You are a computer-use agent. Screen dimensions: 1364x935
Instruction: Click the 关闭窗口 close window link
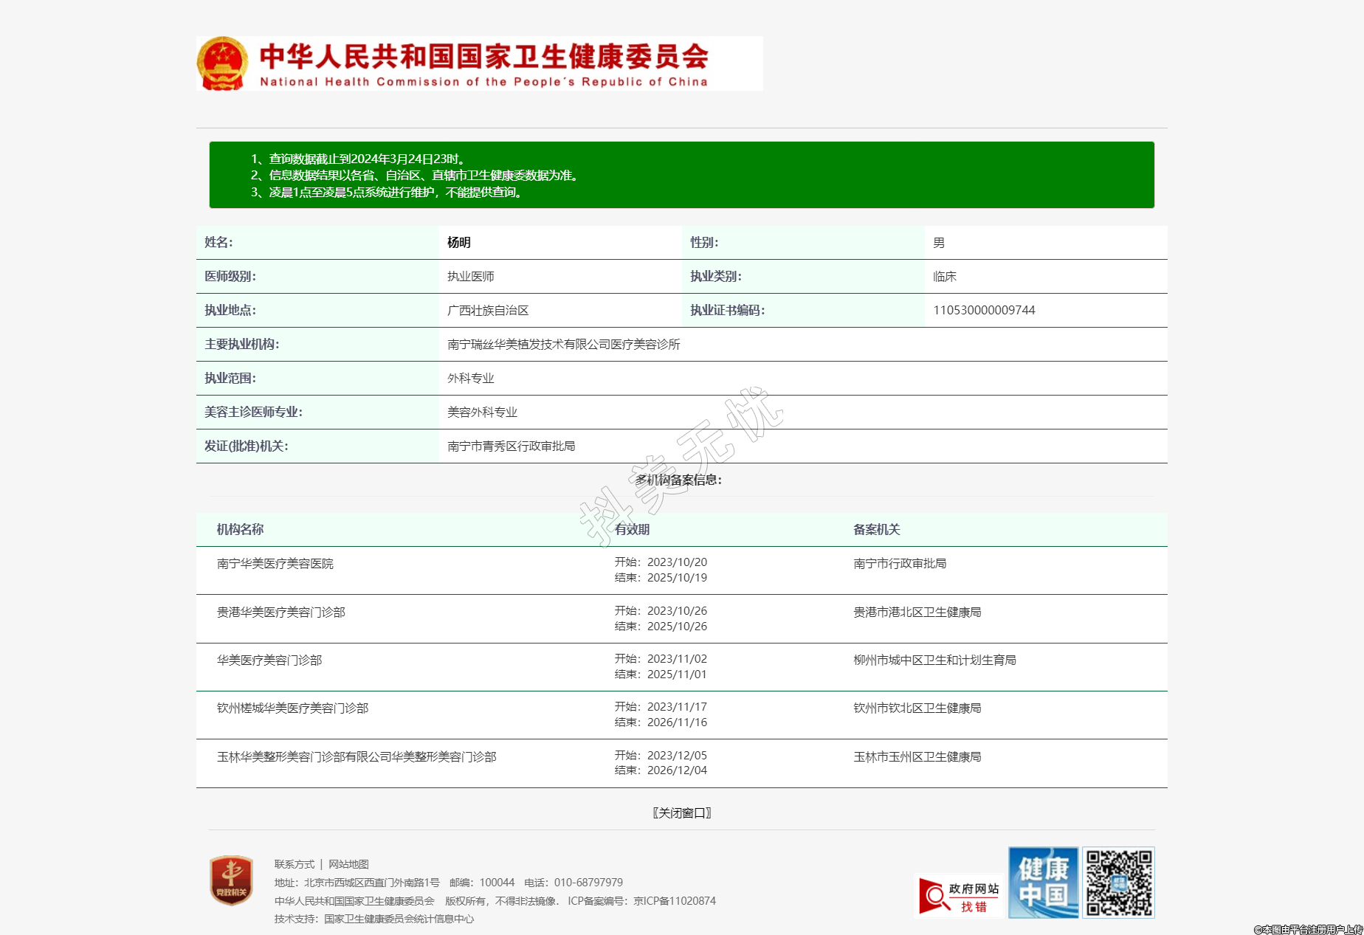(x=681, y=812)
